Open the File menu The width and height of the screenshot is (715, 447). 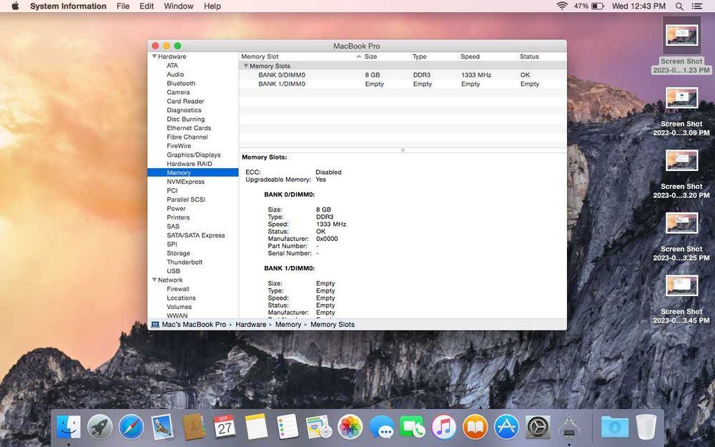pos(123,6)
